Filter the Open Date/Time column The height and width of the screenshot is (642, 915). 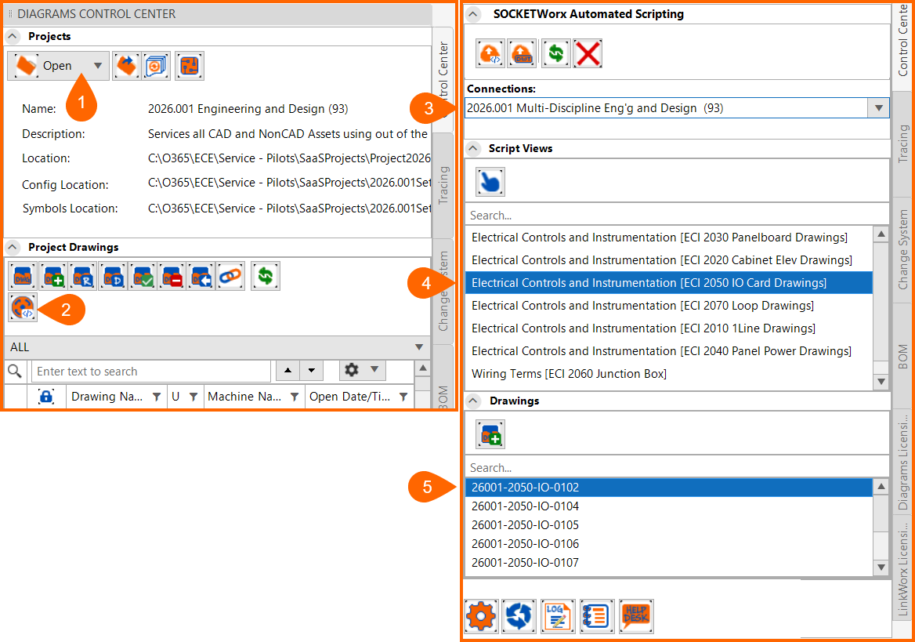[x=403, y=397]
